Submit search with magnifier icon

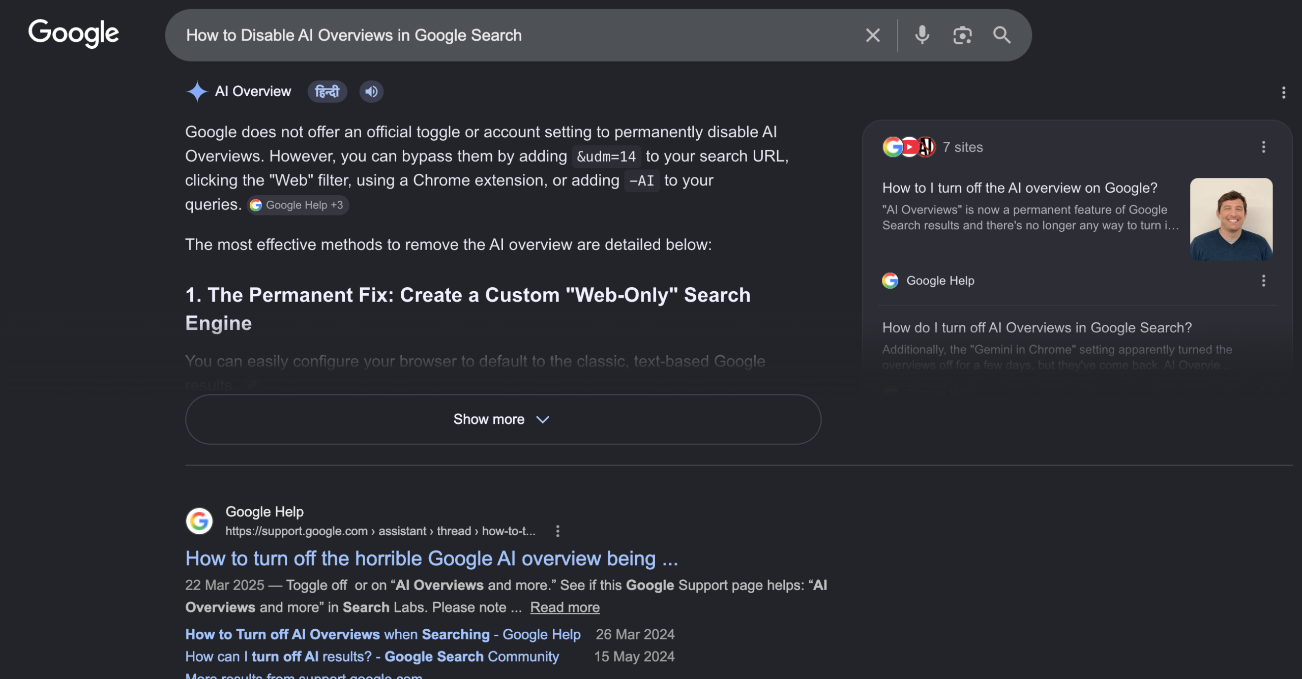pos(1002,35)
